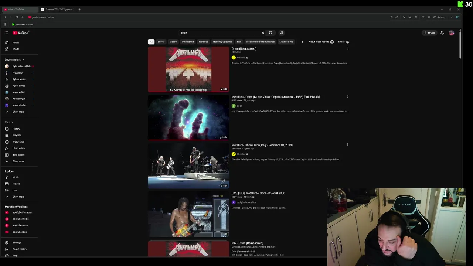Start voice search with the microphone icon
The width and height of the screenshot is (473, 266).
coord(282,33)
